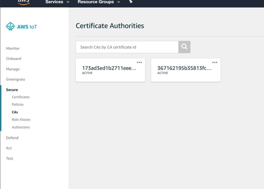264x189 pixels.
Task: Open the Greengrass section
Action: pyautogui.click(x=15, y=79)
